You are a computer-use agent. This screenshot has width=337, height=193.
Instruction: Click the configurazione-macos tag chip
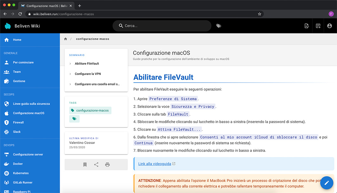click(90, 110)
